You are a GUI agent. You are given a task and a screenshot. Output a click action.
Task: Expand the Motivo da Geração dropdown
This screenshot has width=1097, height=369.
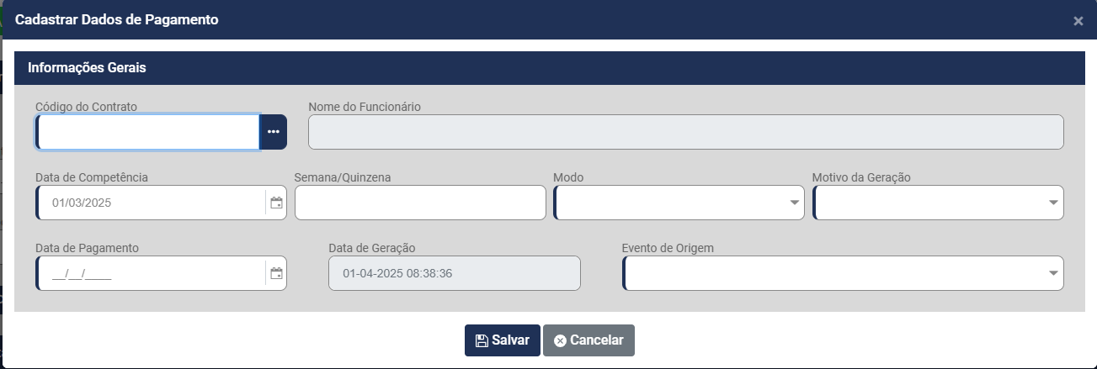[x=1052, y=203]
